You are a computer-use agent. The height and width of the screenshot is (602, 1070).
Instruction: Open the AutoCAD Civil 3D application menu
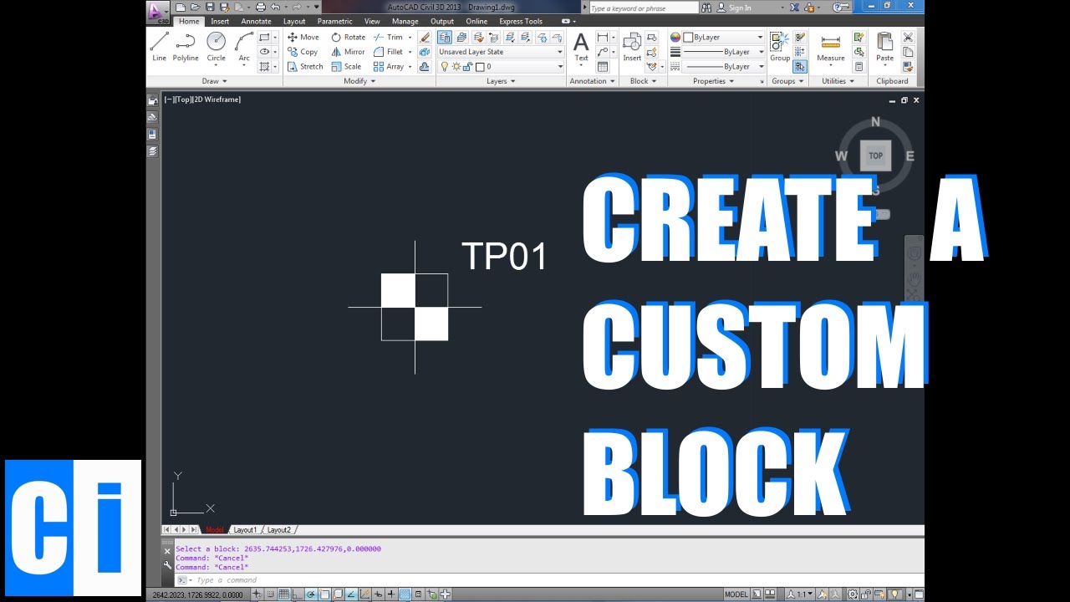(x=157, y=11)
